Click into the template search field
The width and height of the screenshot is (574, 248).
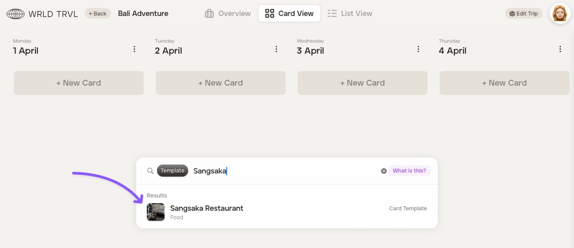tap(284, 171)
